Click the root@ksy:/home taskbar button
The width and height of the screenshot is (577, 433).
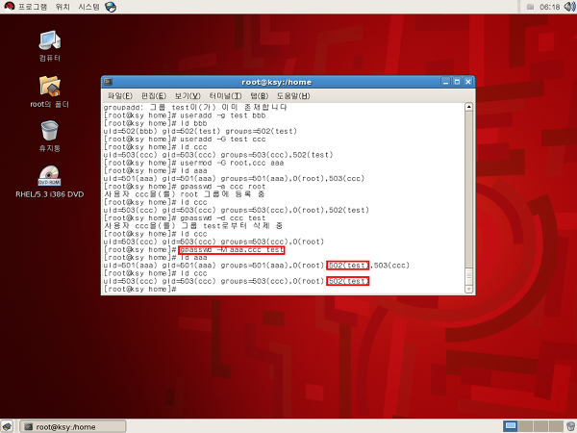coord(72,426)
